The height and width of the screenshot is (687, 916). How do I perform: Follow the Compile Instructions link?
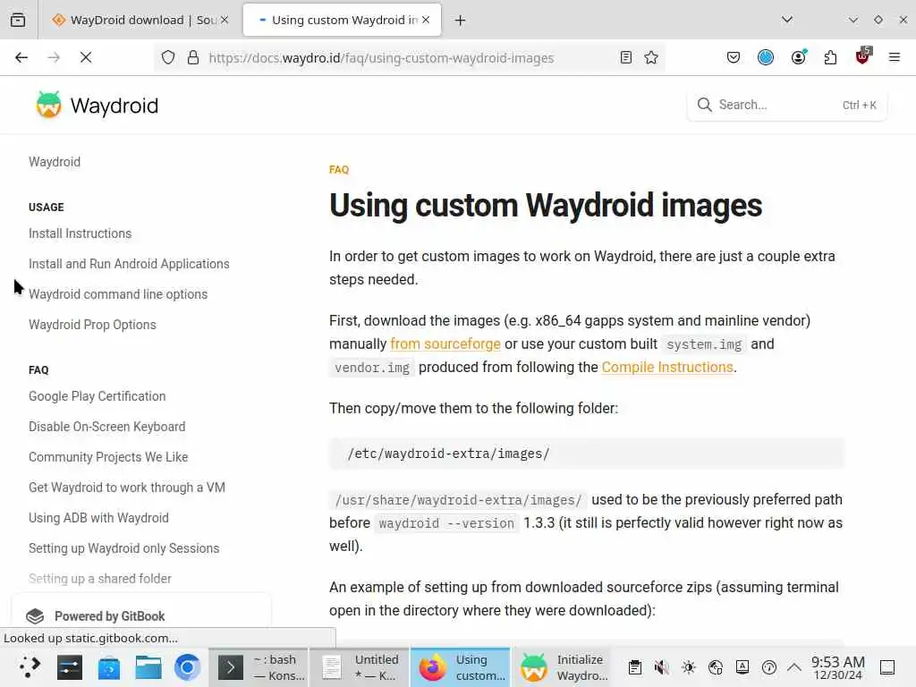pos(667,368)
